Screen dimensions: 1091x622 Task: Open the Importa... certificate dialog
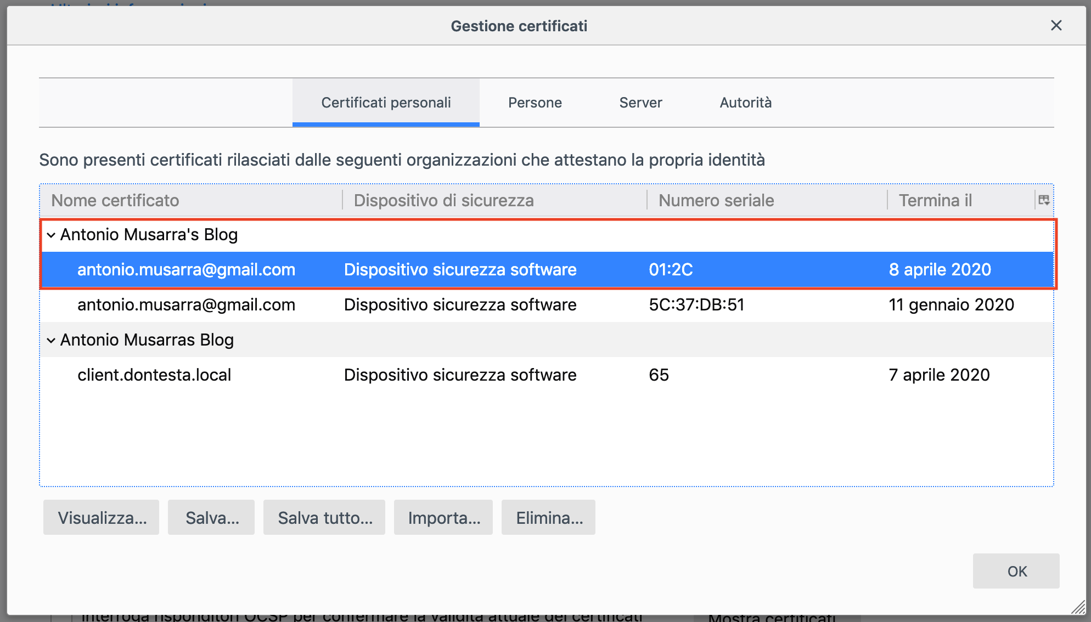(443, 517)
